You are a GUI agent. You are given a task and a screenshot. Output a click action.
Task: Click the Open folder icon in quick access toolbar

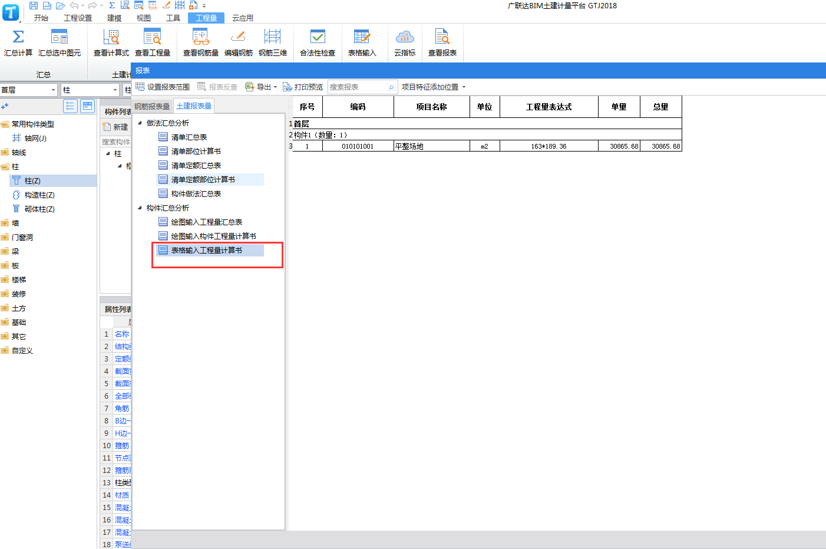[x=60, y=5]
